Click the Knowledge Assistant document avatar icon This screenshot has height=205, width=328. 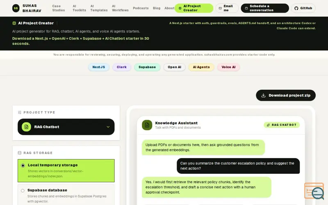[x=147, y=125]
